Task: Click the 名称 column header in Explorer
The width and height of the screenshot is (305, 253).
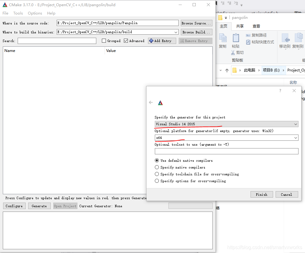Action: point(293,82)
